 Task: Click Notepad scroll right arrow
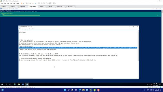coord(137,78)
